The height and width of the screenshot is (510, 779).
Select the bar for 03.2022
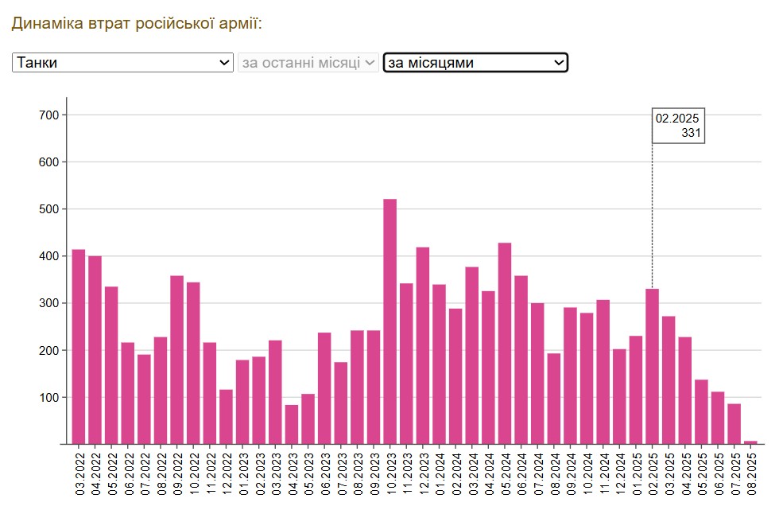click(x=79, y=347)
